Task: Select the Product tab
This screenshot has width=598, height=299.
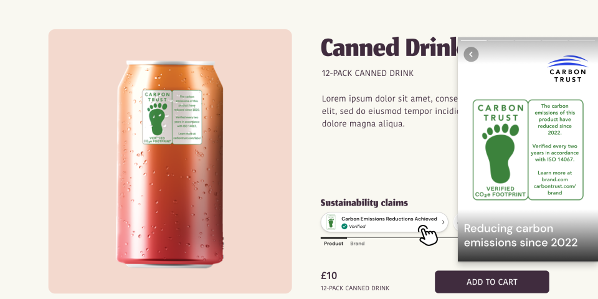Action: click(x=334, y=244)
